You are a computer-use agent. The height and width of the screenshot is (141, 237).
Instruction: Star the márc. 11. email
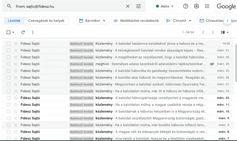pyautogui.click(x=16, y=105)
